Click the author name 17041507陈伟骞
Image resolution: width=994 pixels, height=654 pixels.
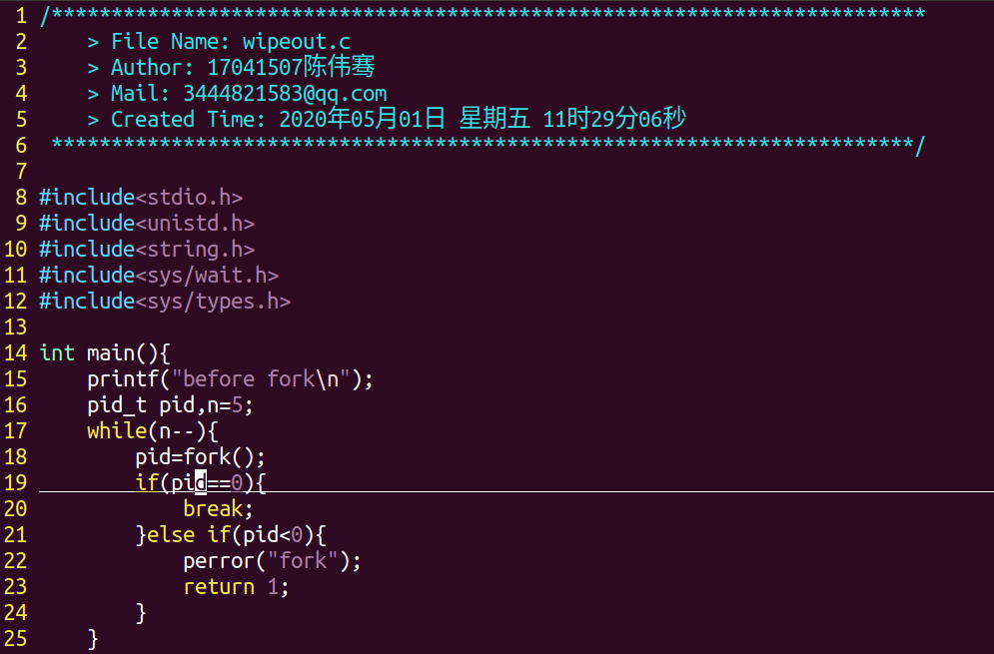tap(291, 68)
